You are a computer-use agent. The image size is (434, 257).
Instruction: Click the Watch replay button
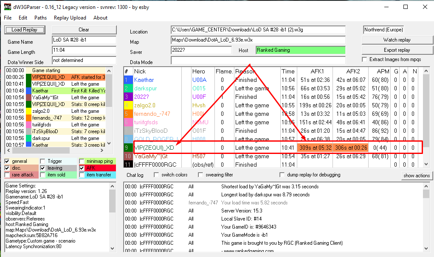(397, 40)
